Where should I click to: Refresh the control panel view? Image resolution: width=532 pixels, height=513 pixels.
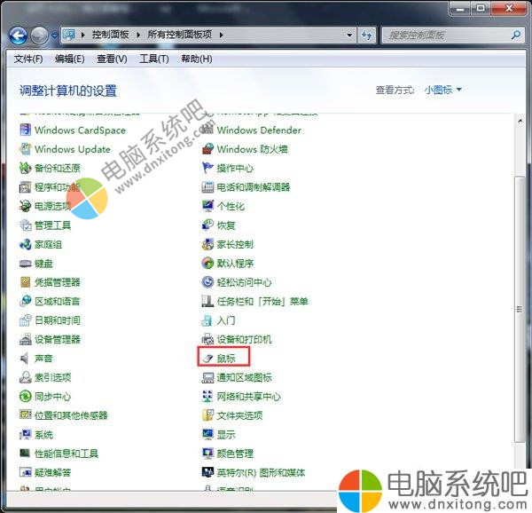(x=367, y=35)
